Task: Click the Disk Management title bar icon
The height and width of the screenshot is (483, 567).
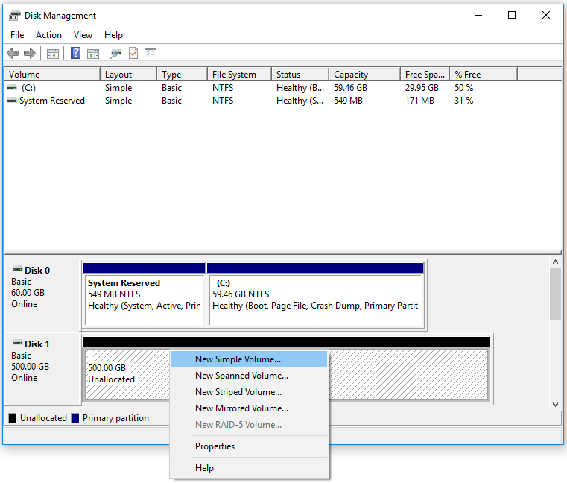Action: coord(15,16)
